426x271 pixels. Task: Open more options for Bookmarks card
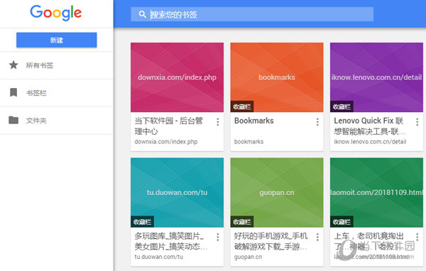click(x=317, y=122)
